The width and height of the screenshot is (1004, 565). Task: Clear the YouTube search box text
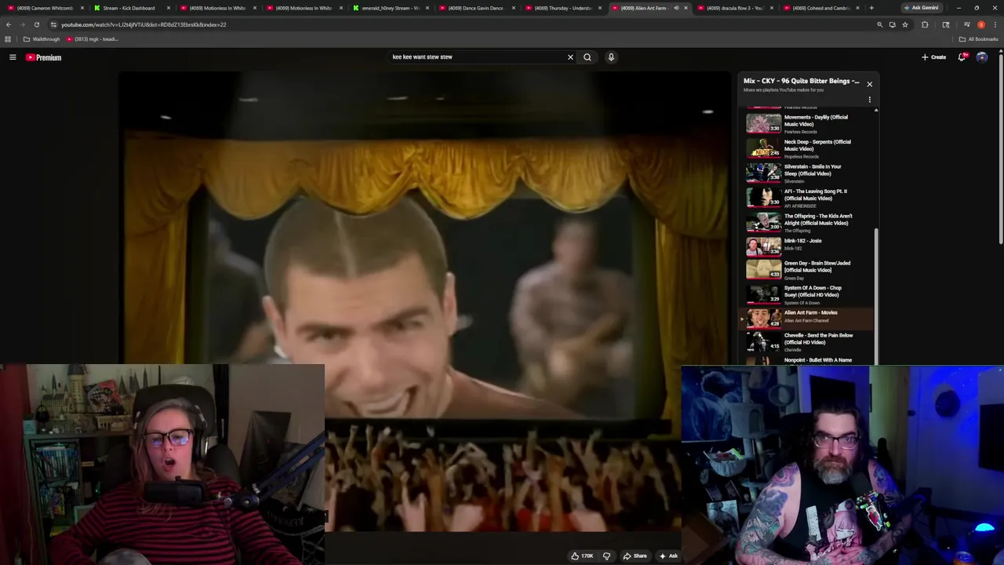pos(570,57)
